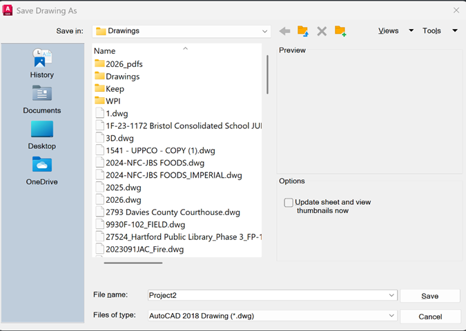This screenshot has height=331, width=466.
Task: Enable Update sheet and view thumbnails now
Action: point(289,203)
